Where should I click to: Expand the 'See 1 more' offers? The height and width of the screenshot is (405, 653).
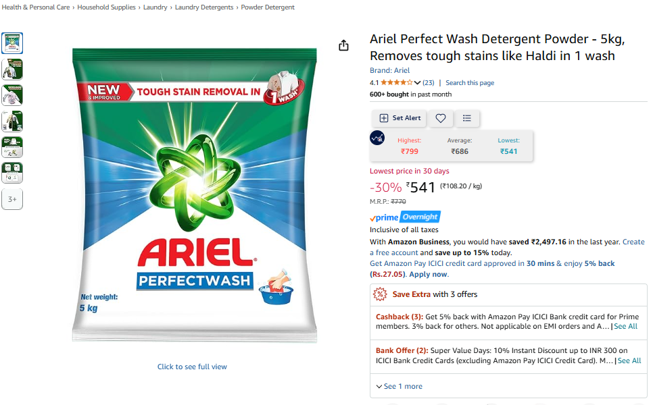399,386
